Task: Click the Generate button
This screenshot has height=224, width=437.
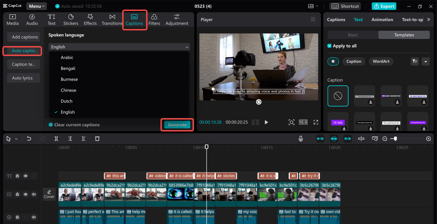Action: [177, 125]
